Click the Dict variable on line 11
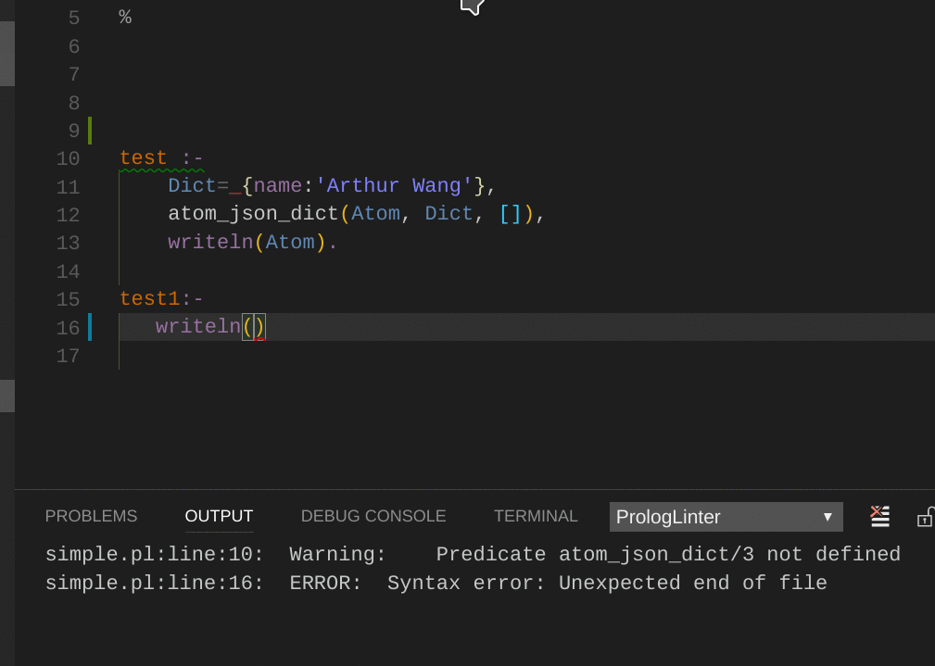This screenshot has width=935, height=666. pyautogui.click(x=192, y=186)
